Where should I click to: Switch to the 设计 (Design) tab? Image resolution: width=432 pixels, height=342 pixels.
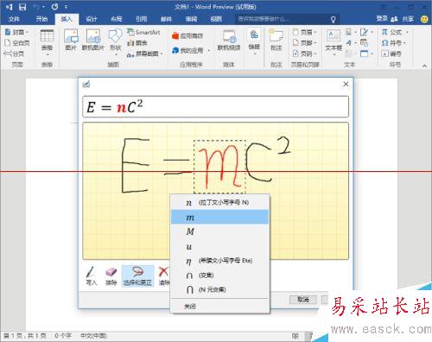pyautogui.click(x=92, y=19)
